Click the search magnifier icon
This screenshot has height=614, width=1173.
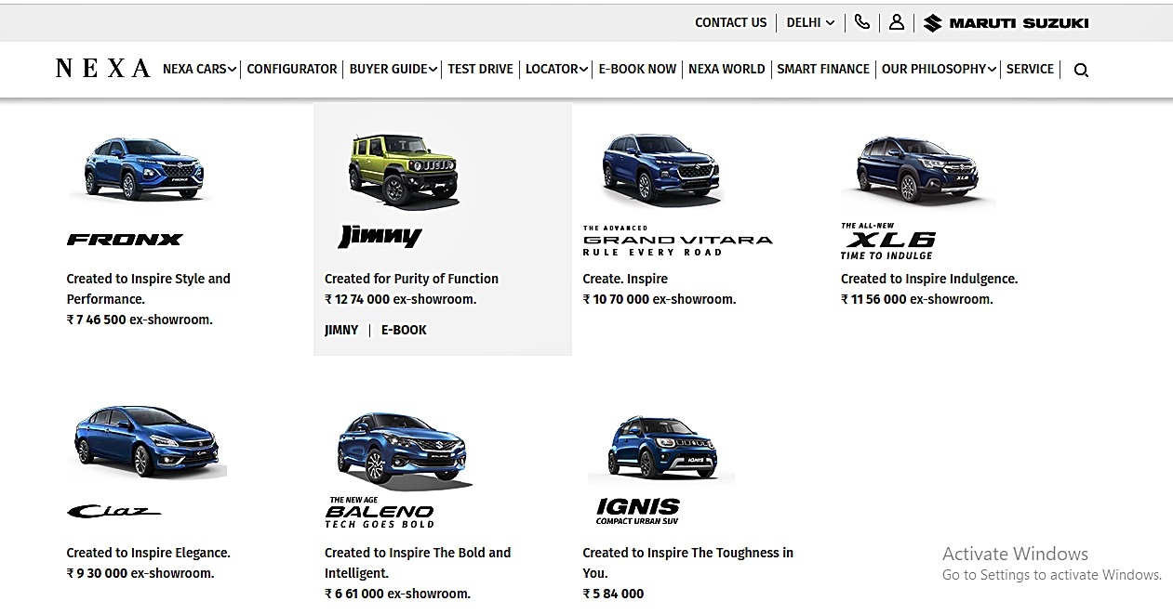click(1081, 70)
